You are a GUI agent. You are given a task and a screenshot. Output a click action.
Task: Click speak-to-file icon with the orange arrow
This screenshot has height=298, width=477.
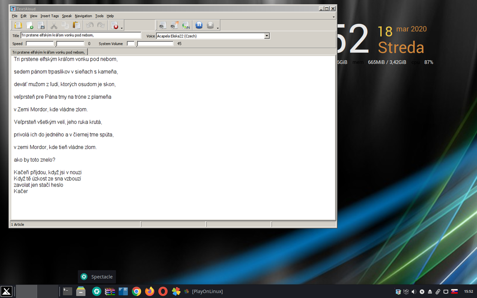pyautogui.click(x=174, y=25)
